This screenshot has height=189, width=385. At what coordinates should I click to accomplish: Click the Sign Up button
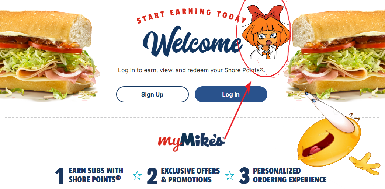152,94
